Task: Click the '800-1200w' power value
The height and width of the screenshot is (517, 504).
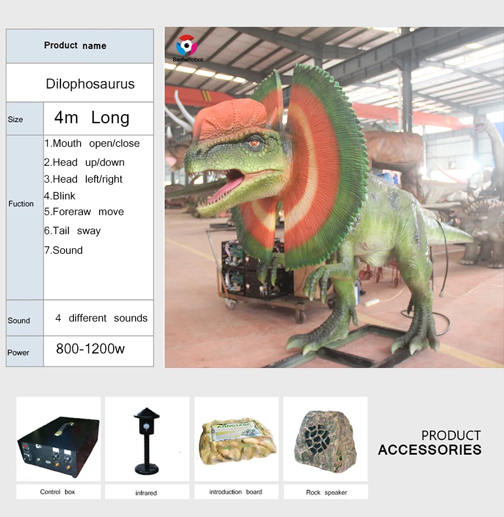Action: tap(90, 348)
